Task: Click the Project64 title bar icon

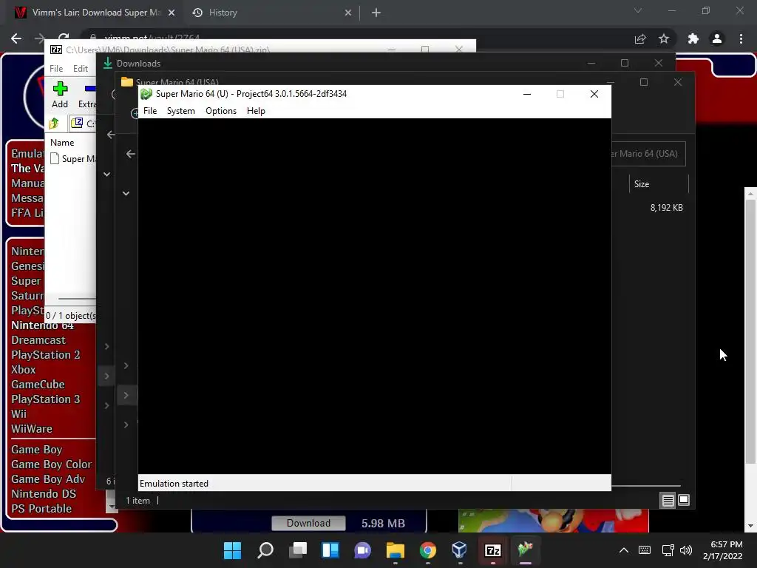Action: pyautogui.click(x=146, y=94)
